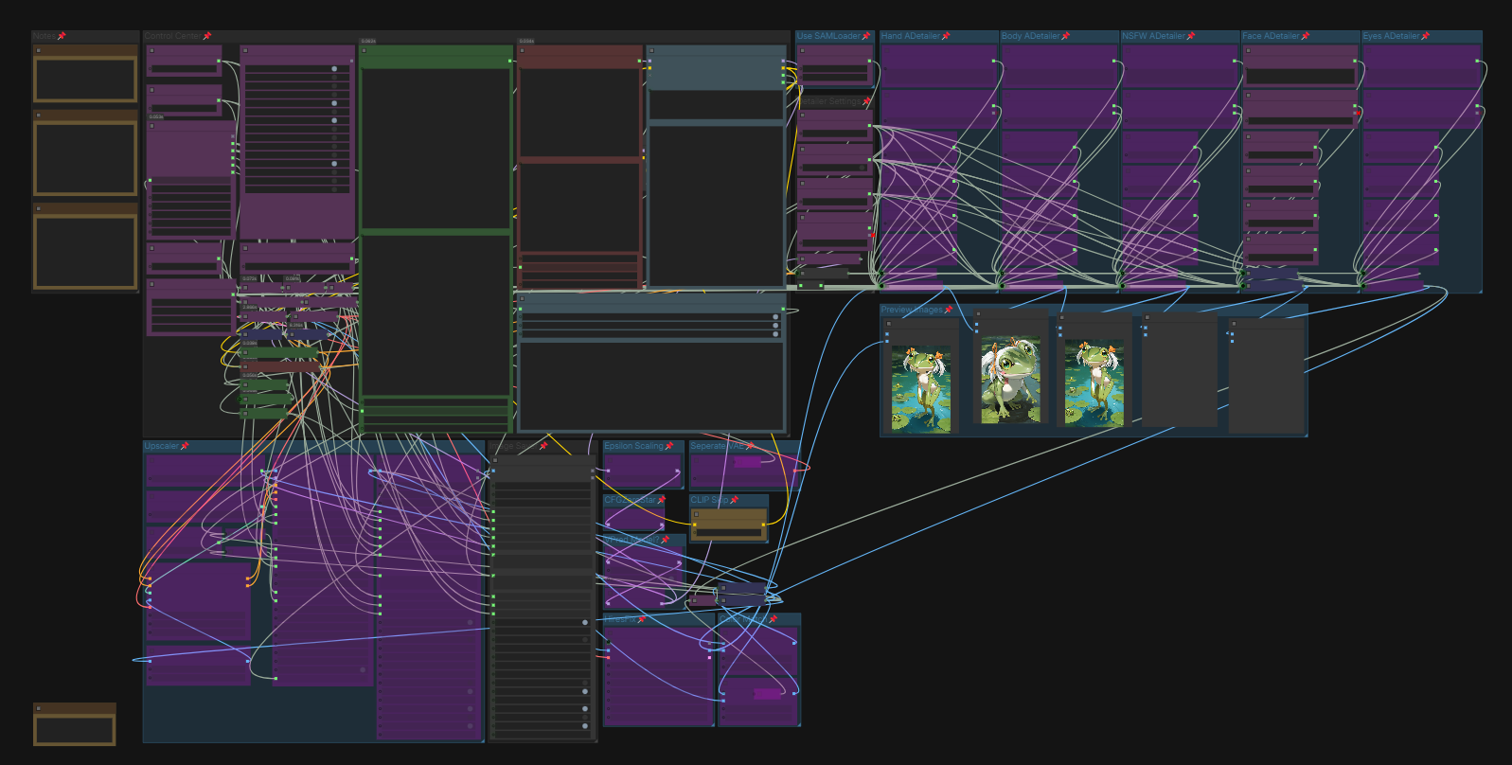The image size is (1512, 765).
Task: Click the Image Saver group pin icon
Action: pyautogui.click(x=543, y=446)
